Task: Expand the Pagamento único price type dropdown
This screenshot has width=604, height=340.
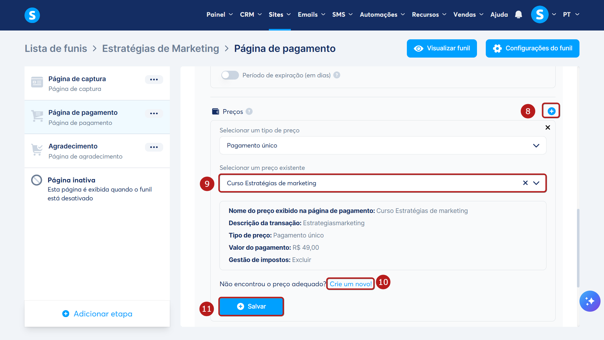Action: pyautogui.click(x=536, y=146)
